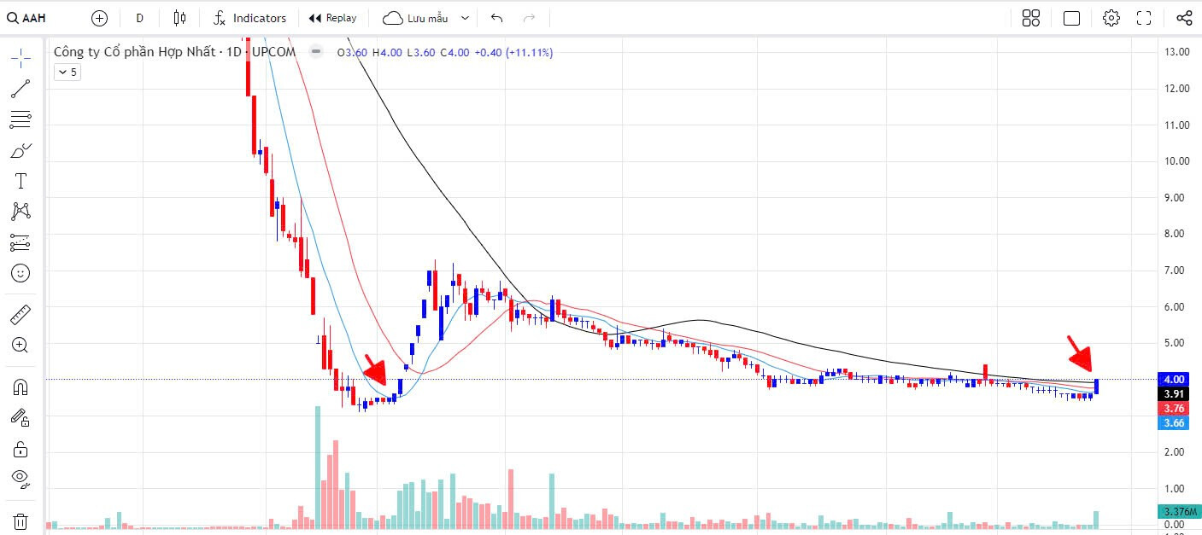Viewport: 1202px width, 535px height.
Task: Click the single-window layout rectangle icon
Action: tap(1071, 18)
